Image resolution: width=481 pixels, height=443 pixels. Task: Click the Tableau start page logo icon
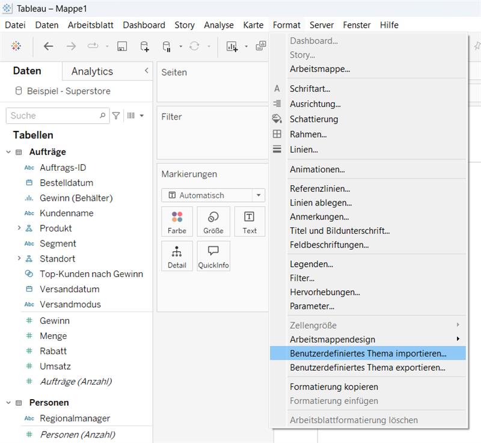16,46
